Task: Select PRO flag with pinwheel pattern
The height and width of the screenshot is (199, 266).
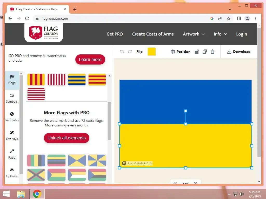Action: click(x=97, y=160)
